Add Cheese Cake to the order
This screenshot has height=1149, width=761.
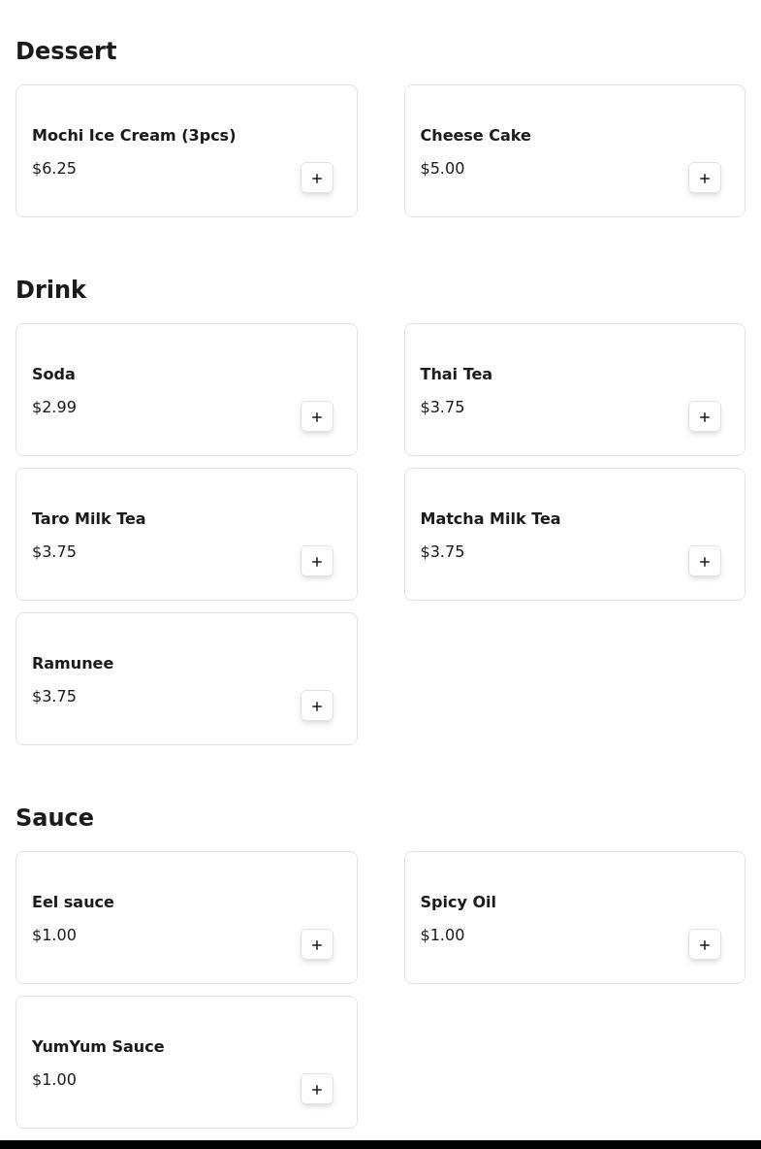(x=705, y=178)
